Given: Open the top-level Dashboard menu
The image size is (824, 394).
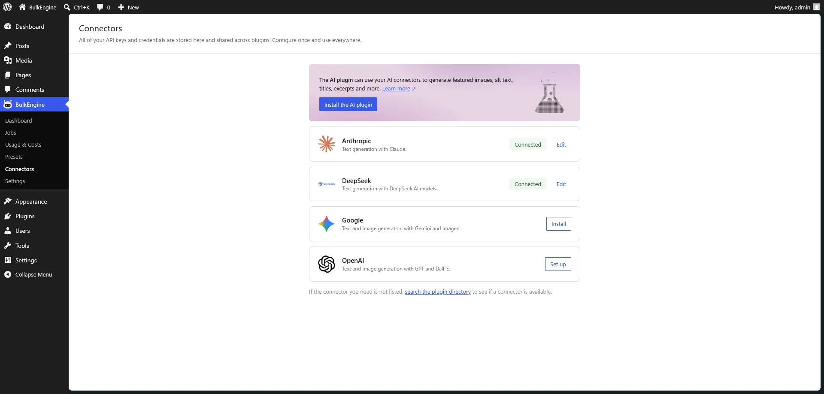Looking at the screenshot, I should [x=34, y=27].
